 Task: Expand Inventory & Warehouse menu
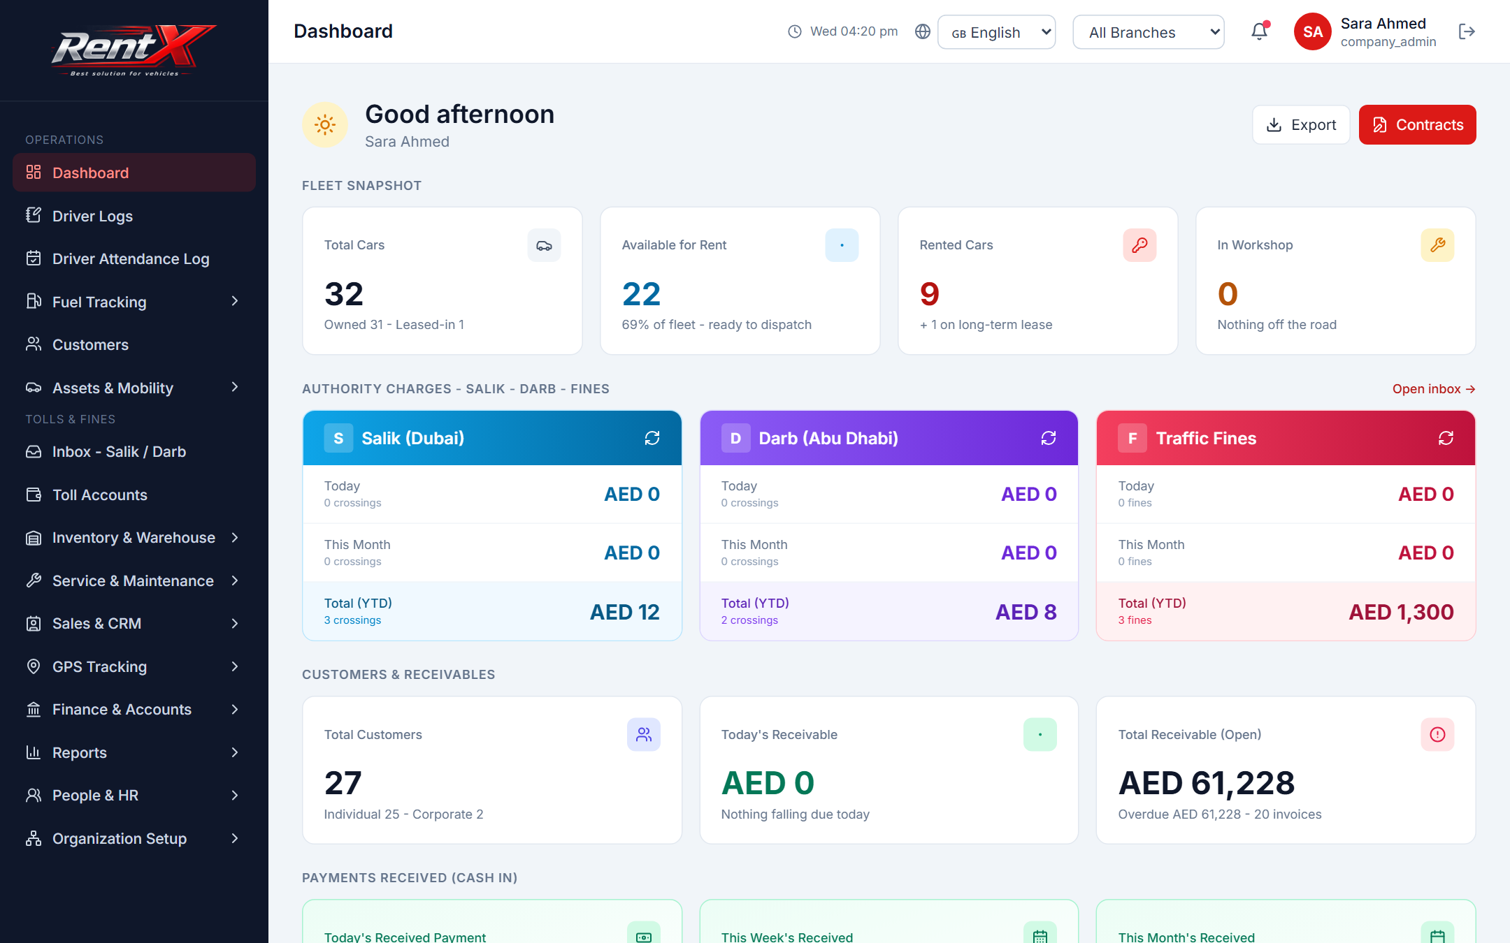(134, 537)
